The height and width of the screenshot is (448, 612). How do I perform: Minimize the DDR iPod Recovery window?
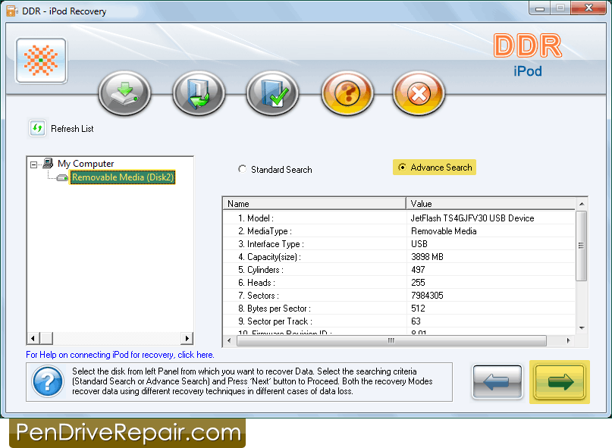click(540, 8)
